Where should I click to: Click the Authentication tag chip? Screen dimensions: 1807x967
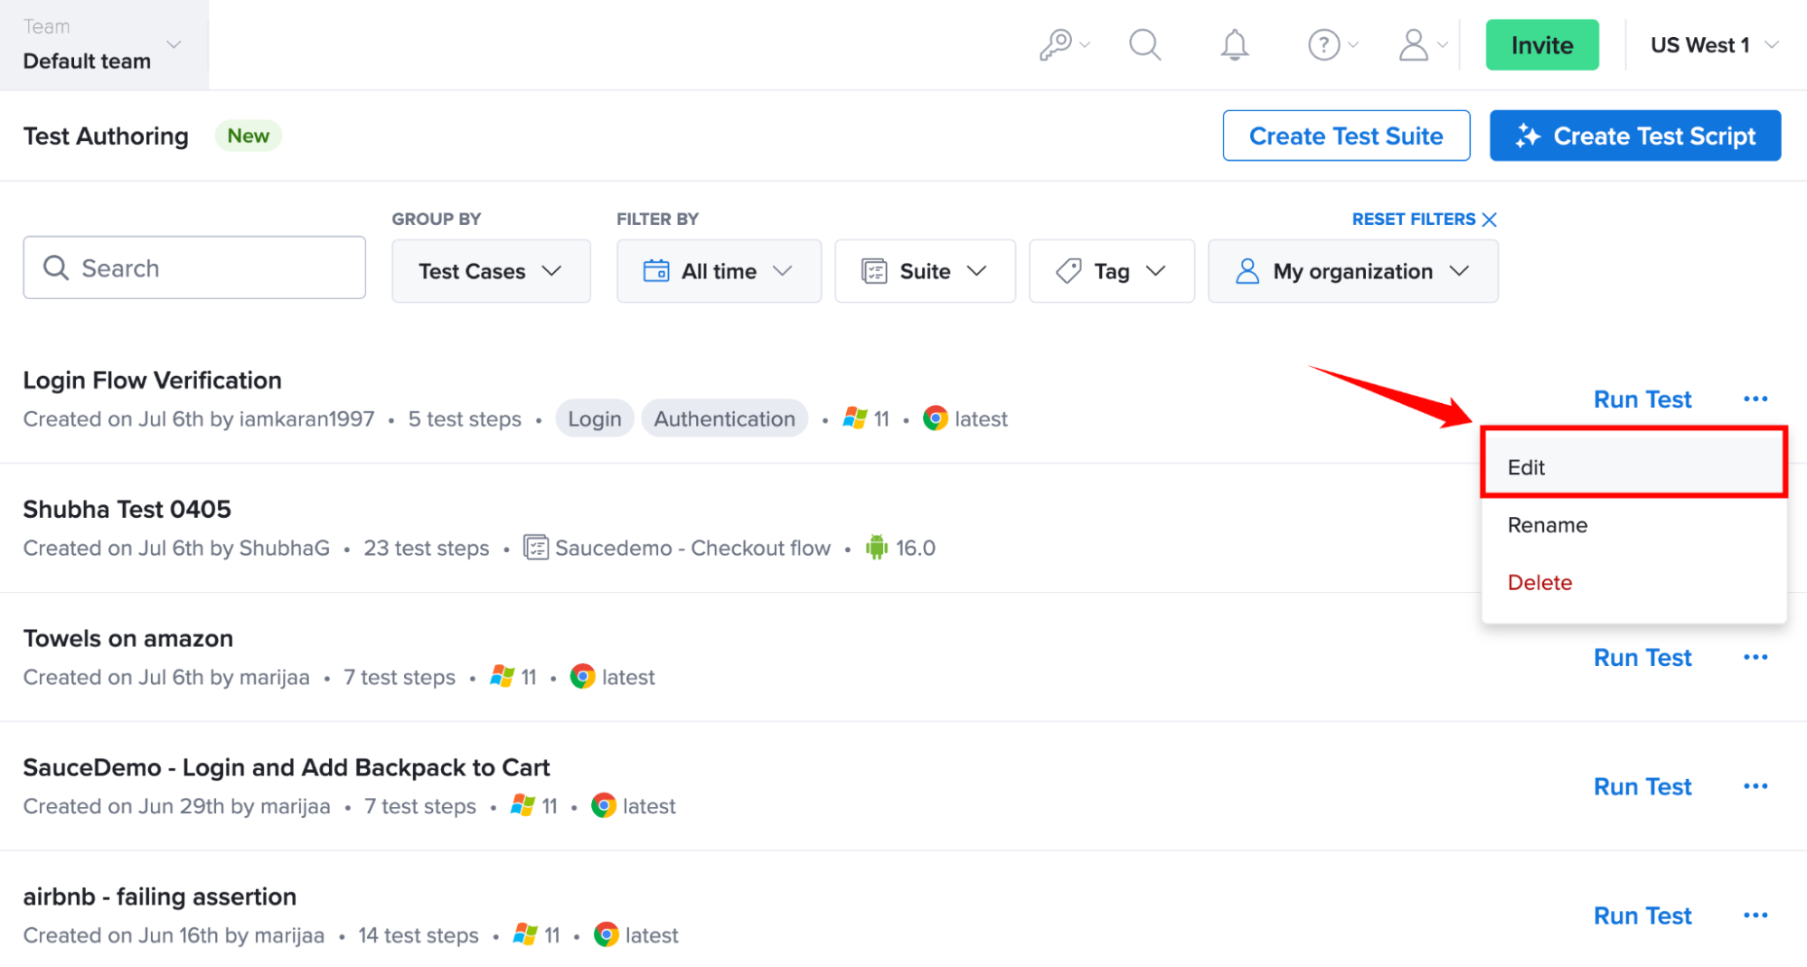coord(724,418)
